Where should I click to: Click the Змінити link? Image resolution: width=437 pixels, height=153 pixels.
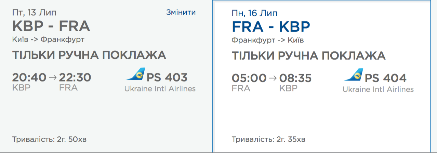click(181, 13)
